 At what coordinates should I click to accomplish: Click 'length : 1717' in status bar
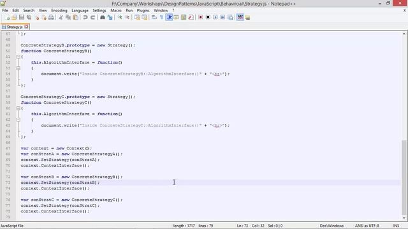pyautogui.click(x=184, y=226)
